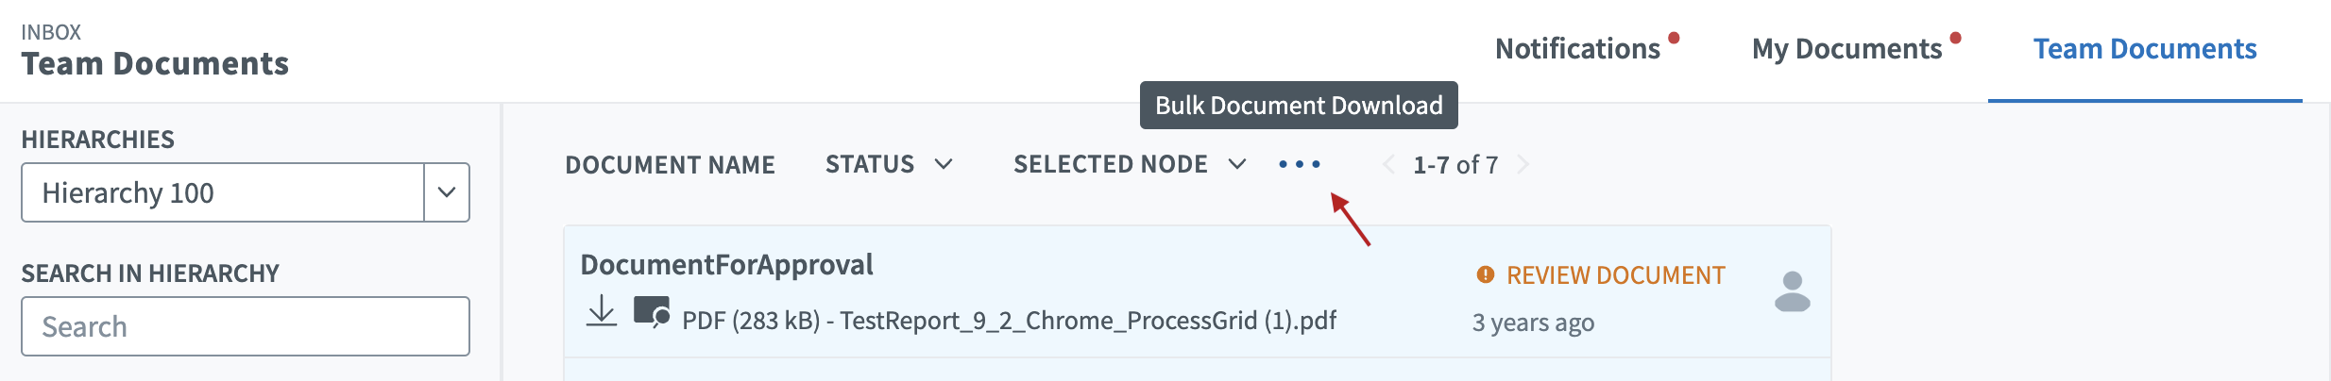
Task: Click orange alert icon beside Review Document
Action: tap(1486, 274)
